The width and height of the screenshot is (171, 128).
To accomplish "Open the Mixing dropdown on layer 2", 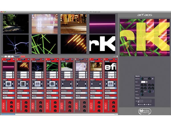I will (x=23, y=98).
